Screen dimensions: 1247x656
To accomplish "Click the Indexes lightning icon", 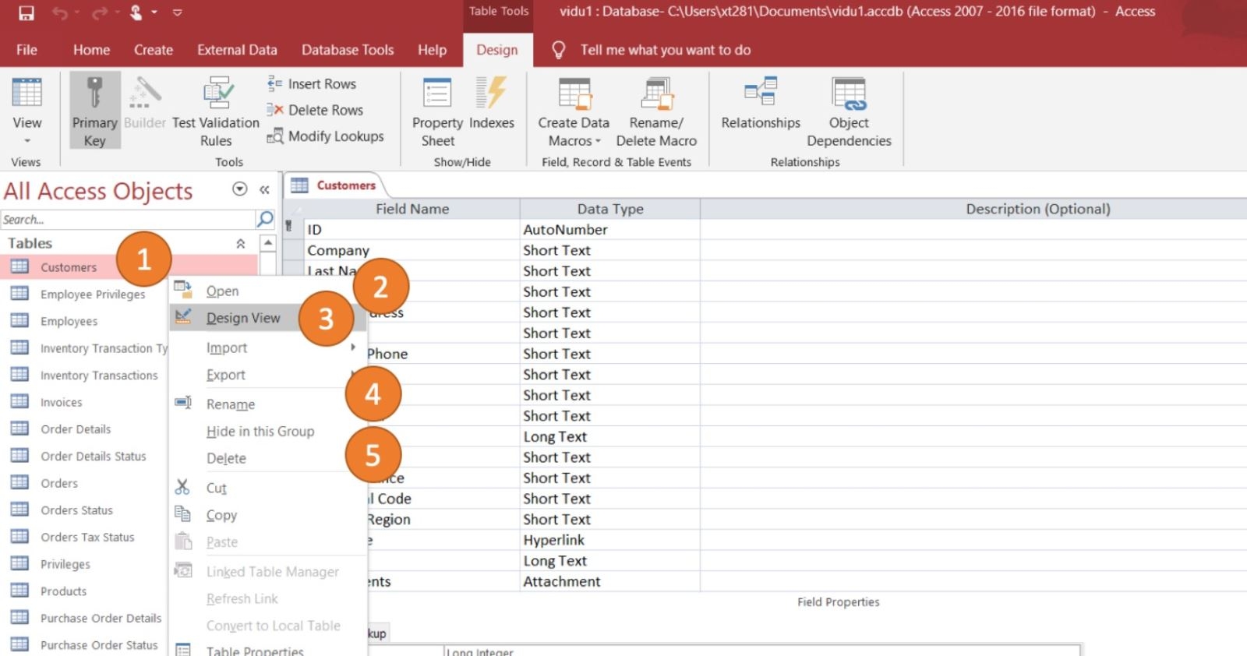I will pyautogui.click(x=492, y=93).
